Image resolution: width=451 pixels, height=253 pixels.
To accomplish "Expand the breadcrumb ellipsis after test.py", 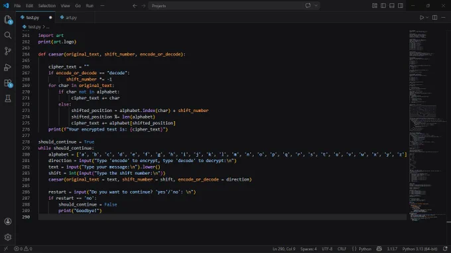I will tap(48, 26).
